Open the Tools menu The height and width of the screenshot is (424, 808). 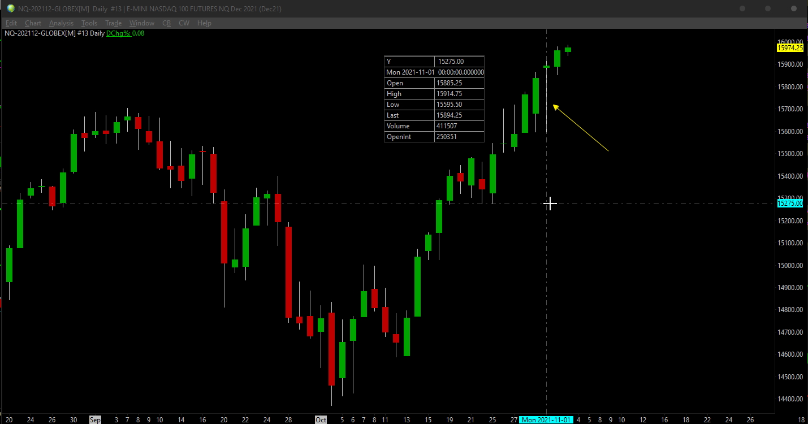coord(89,23)
